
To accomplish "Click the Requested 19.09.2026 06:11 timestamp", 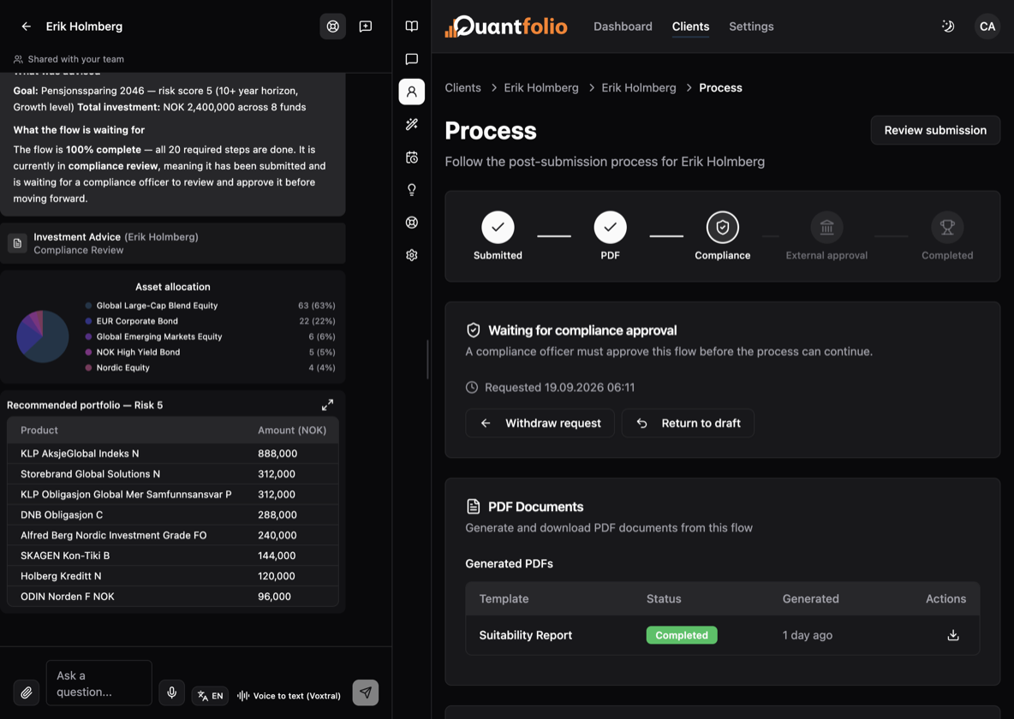I will 559,387.
